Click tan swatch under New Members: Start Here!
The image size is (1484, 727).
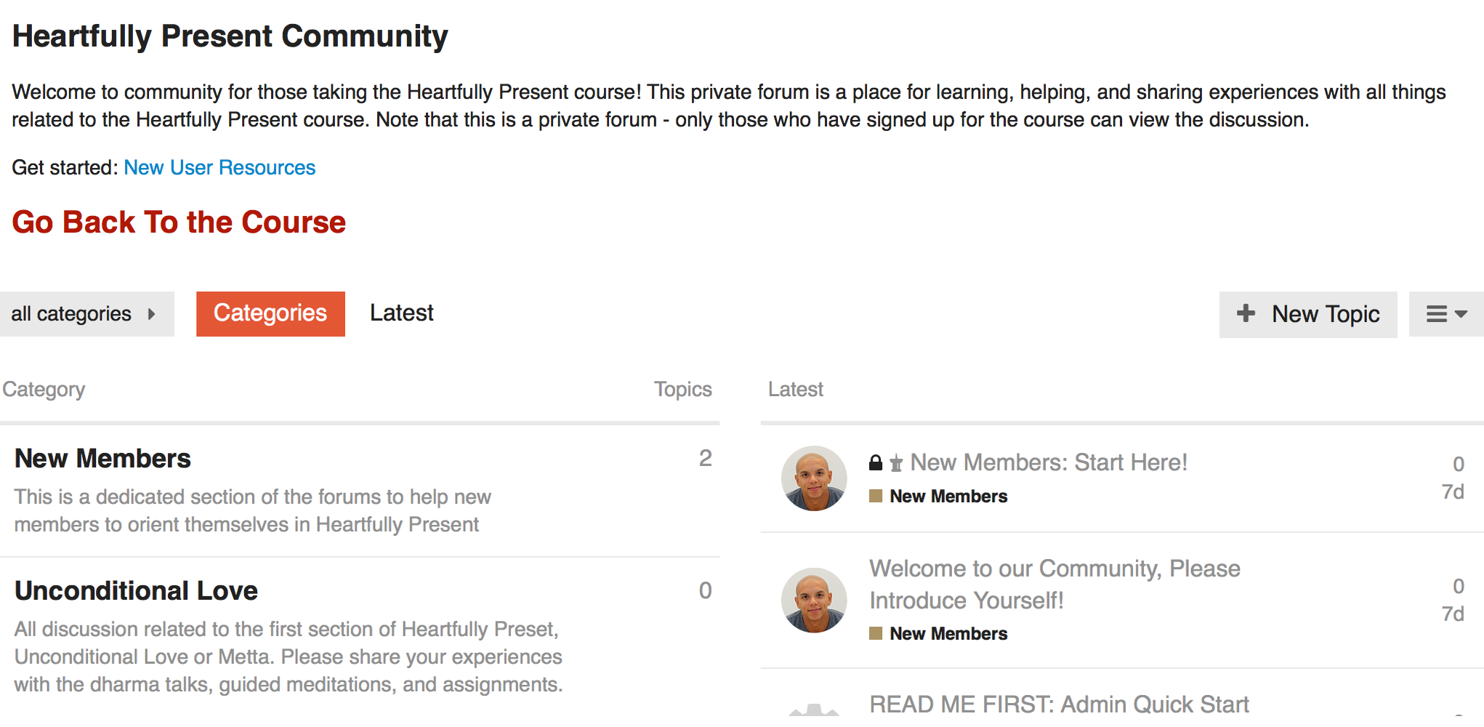tap(876, 497)
